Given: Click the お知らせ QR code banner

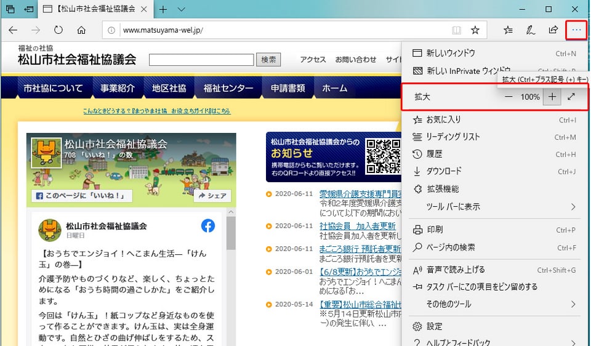Looking at the screenshot, I should (x=334, y=157).
